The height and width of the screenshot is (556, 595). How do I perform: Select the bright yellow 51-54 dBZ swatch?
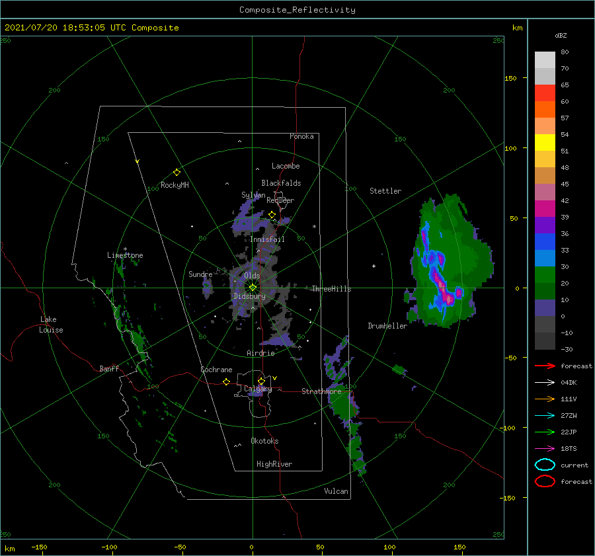545,143
